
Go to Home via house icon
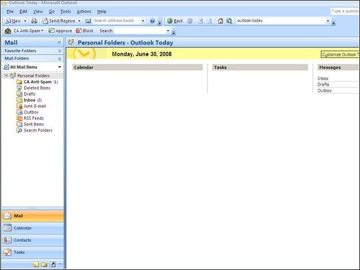click(x=220, y=21)
